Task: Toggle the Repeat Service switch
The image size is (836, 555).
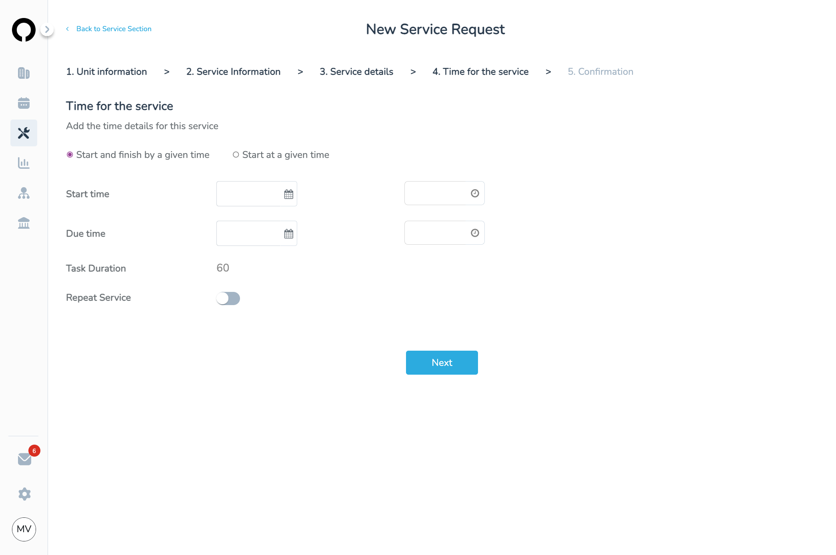Action: tap(228, 298)
